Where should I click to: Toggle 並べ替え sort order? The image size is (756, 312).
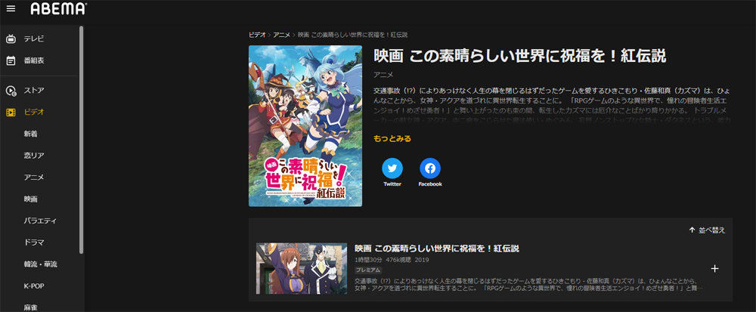[x=707, y=230]
